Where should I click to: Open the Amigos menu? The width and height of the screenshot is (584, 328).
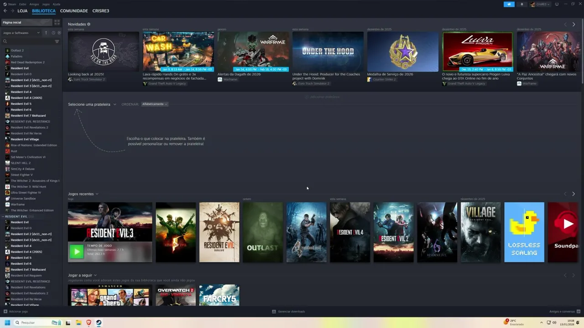pyautogui.click(x=35, y=4)
